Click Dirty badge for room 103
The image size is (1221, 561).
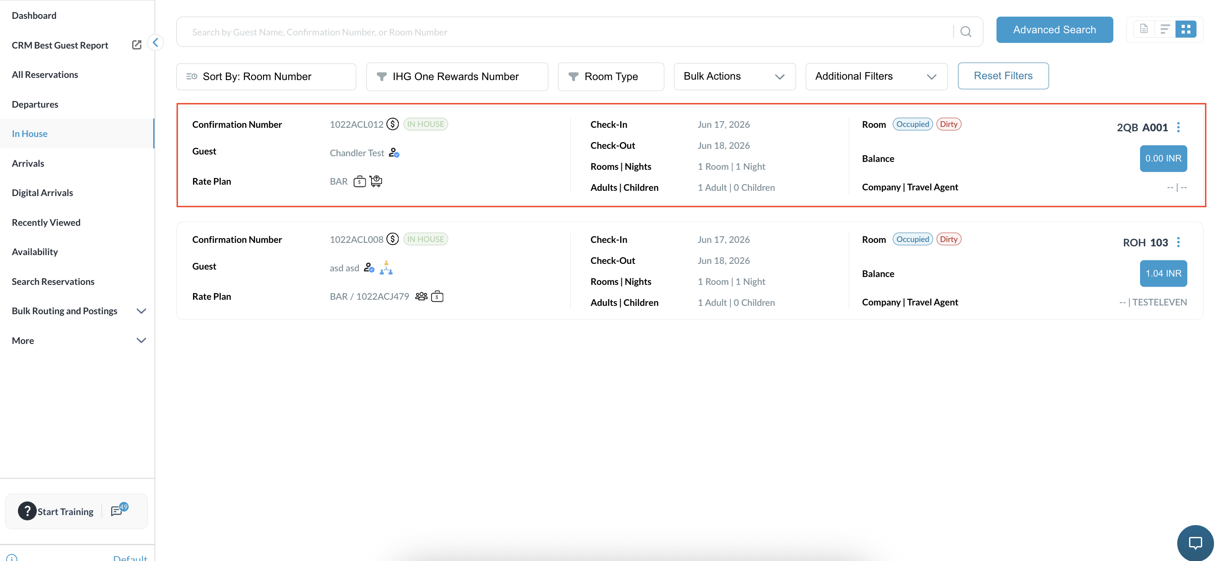tap(948, 239)
